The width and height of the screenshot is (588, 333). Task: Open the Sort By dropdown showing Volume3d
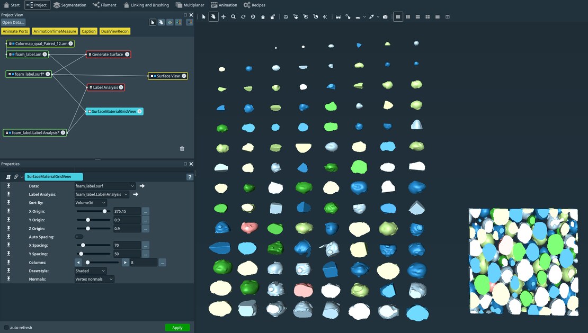coord(90,203)
